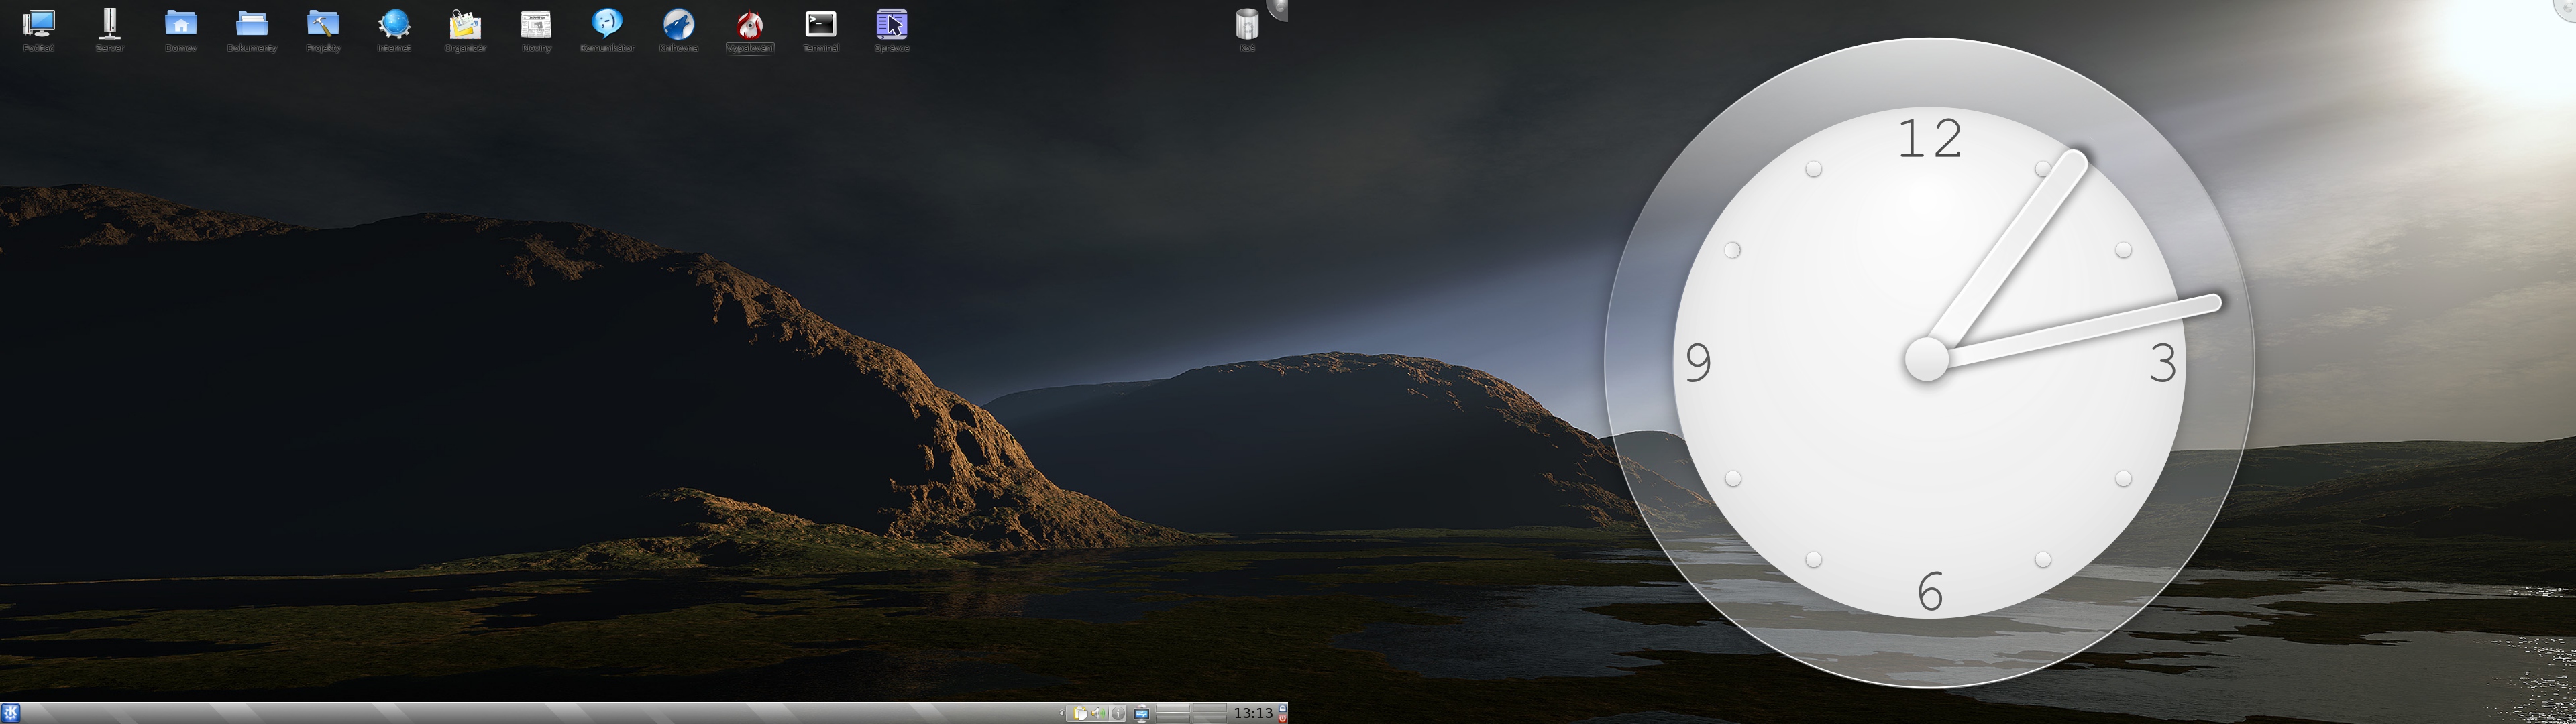
Task: Click the volume speaker tray icon
Action: (1098, 713)
